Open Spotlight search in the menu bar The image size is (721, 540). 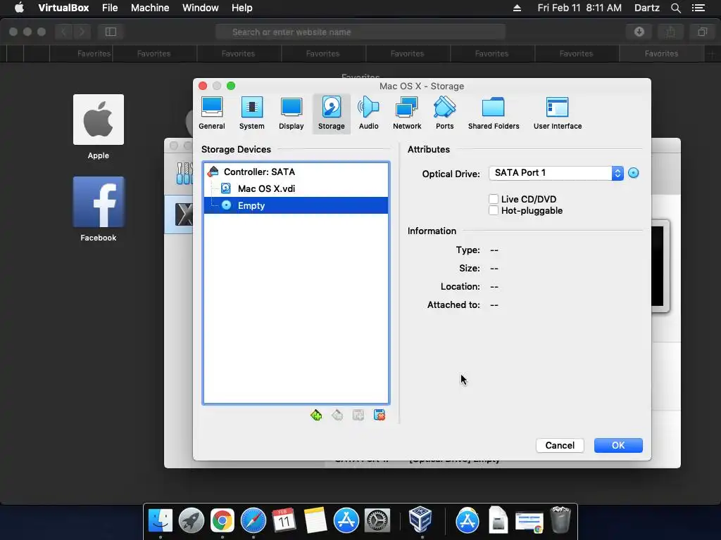(x=675, y=8)
